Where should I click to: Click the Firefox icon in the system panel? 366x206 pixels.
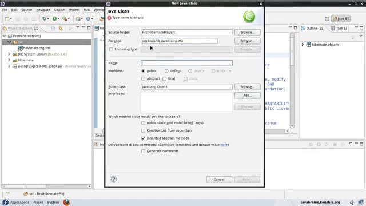pos(66,202)
